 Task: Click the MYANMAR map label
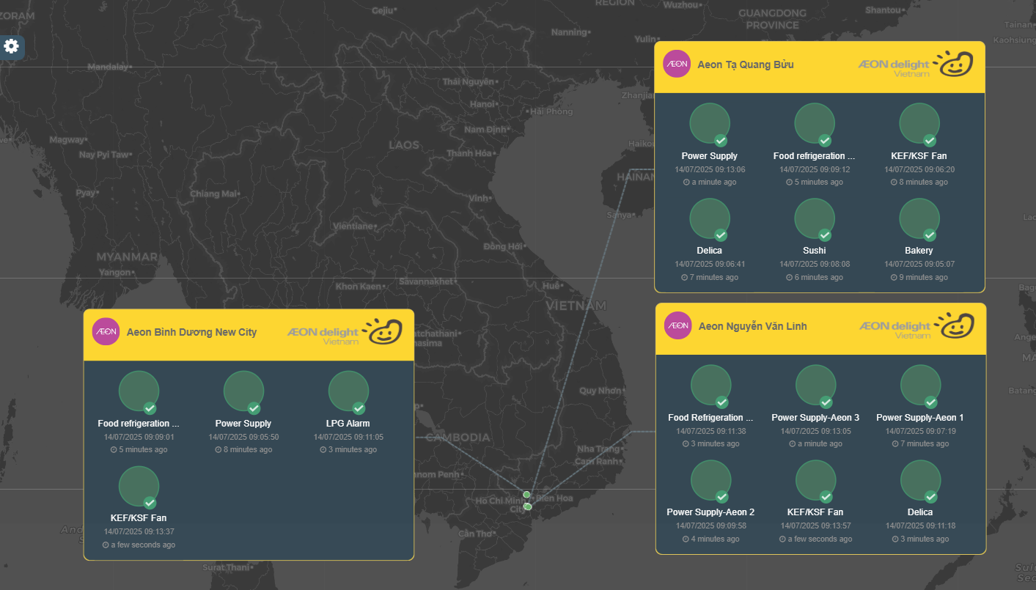127,257
